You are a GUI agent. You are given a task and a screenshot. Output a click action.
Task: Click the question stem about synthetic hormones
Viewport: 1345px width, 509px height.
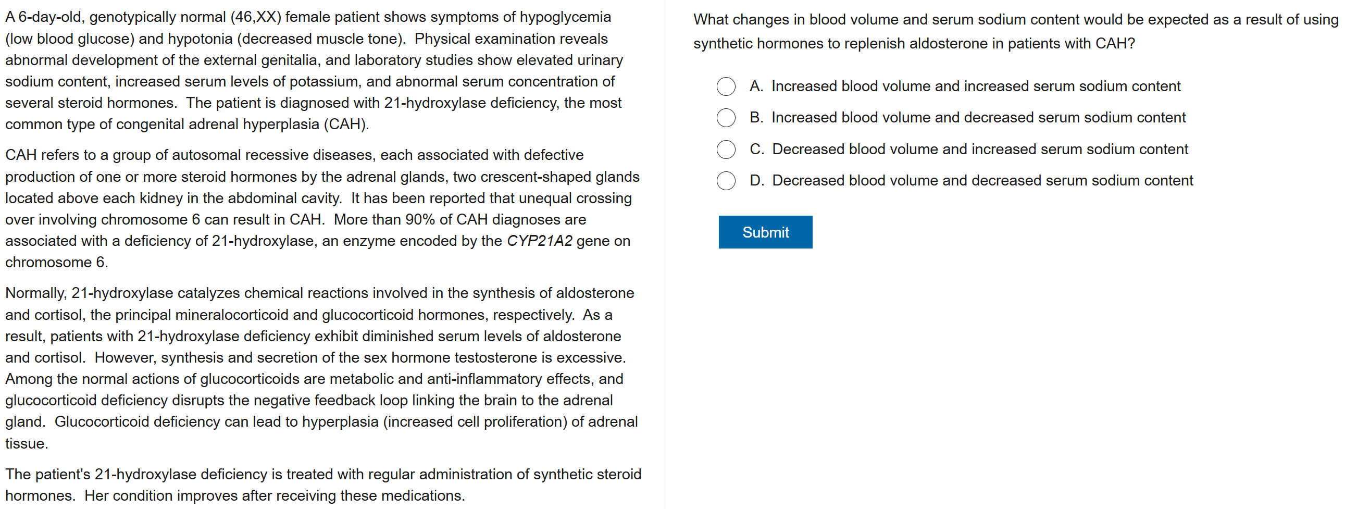tap(1015, 31)
